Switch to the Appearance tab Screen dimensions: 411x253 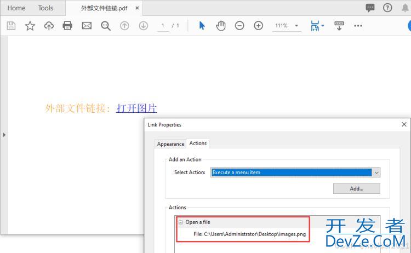coord(170,144)
